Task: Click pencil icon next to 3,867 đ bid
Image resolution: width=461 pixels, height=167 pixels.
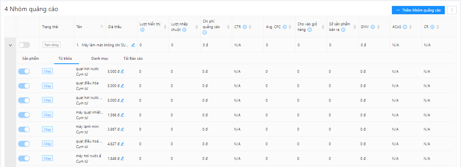Action: pyautogui.click(x=122, y=129)
